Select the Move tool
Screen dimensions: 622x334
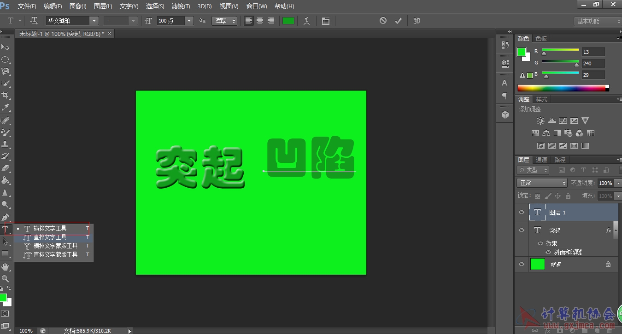(x=6, y=47)
